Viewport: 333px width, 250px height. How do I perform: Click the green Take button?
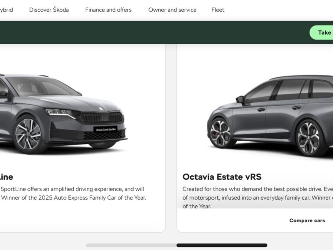321,33
